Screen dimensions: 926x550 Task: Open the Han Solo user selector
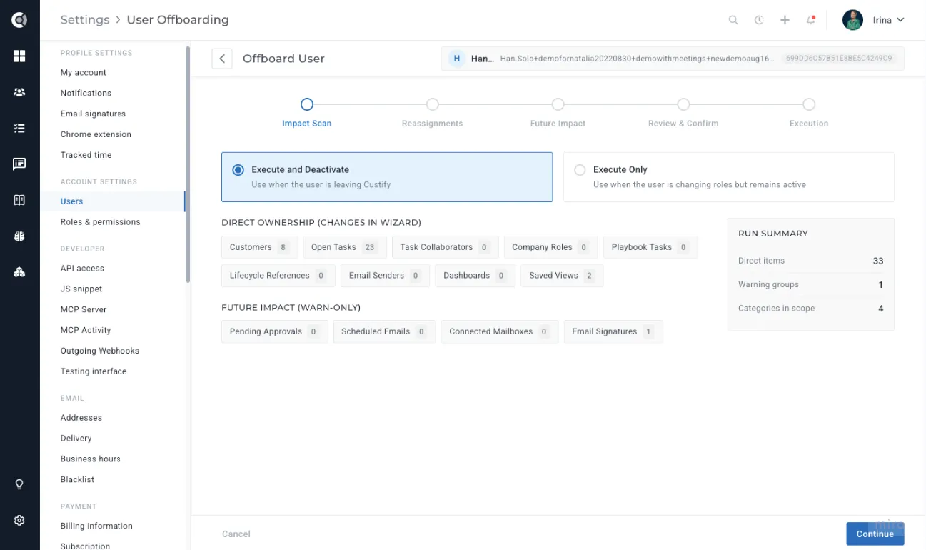(x=673, y=59)
